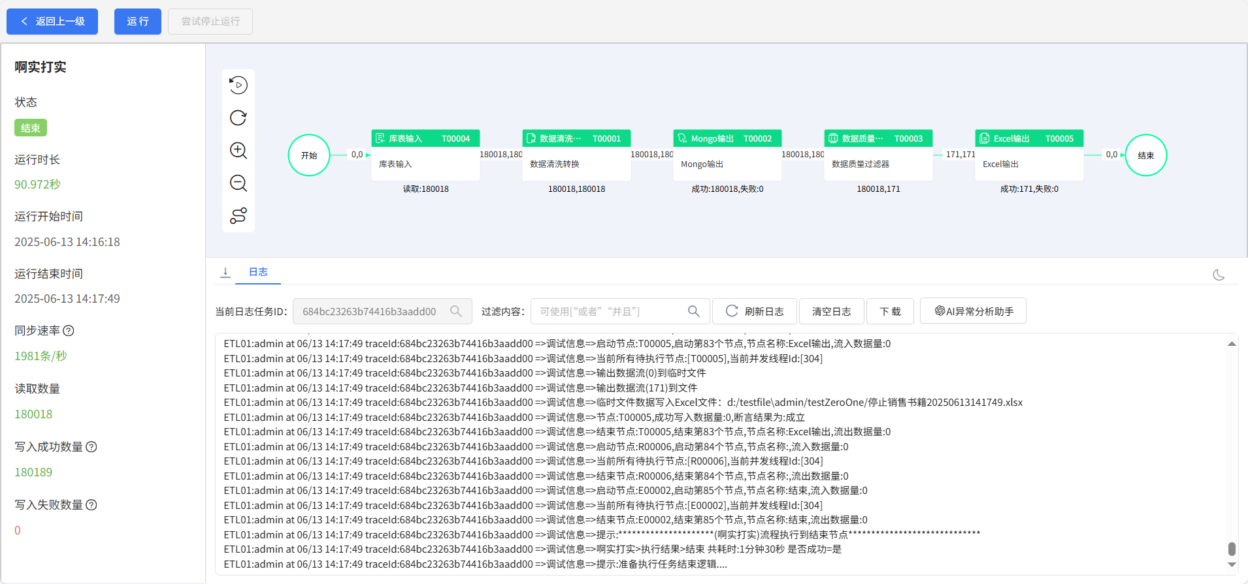Zoom in on the flow canvas
The image size is (1248, 584).
pos(238,150)
